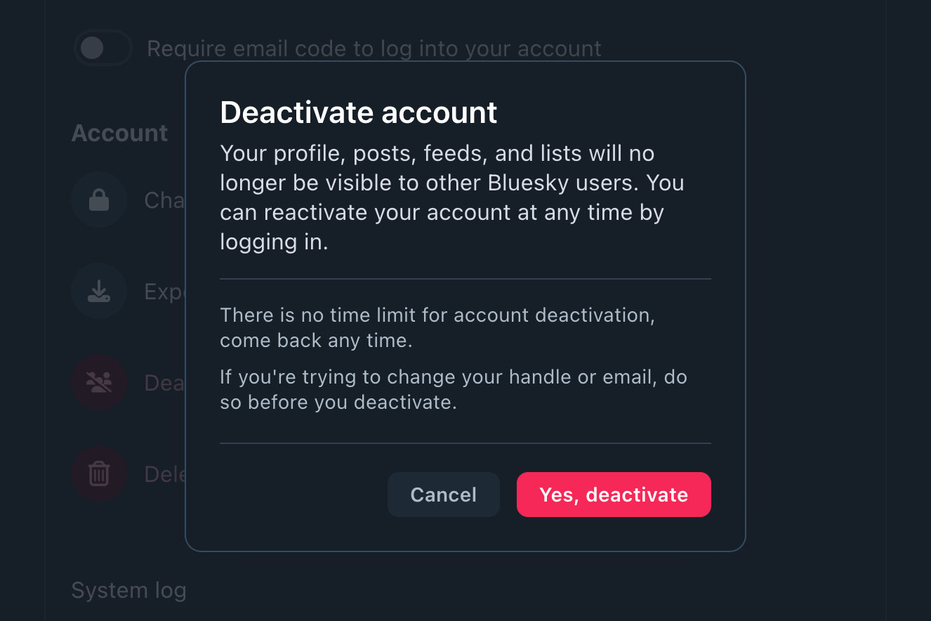Click the red trash can delete icon
The width and height of the screenshot is (931, 621).
[x=99, y=474]
